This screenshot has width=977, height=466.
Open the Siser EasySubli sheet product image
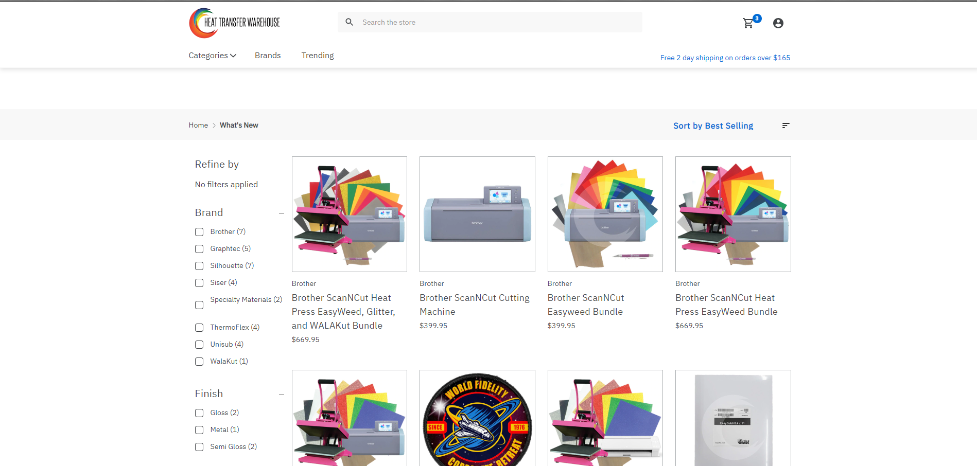coord(733,418)
